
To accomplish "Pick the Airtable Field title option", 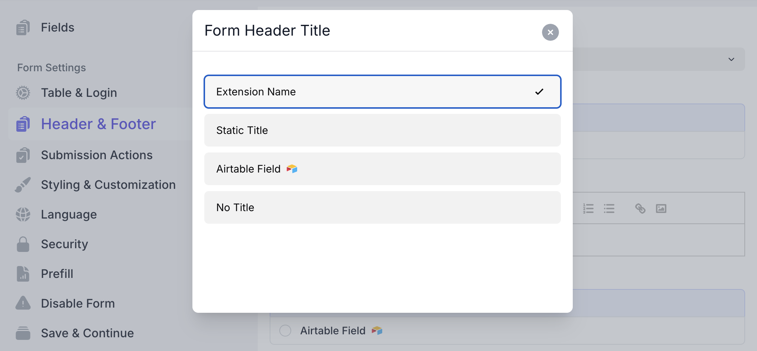I will click(382, 169).
